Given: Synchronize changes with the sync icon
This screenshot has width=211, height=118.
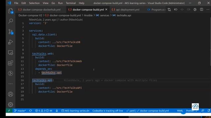Looking at the screenshot, I should [x=31, y=111].
